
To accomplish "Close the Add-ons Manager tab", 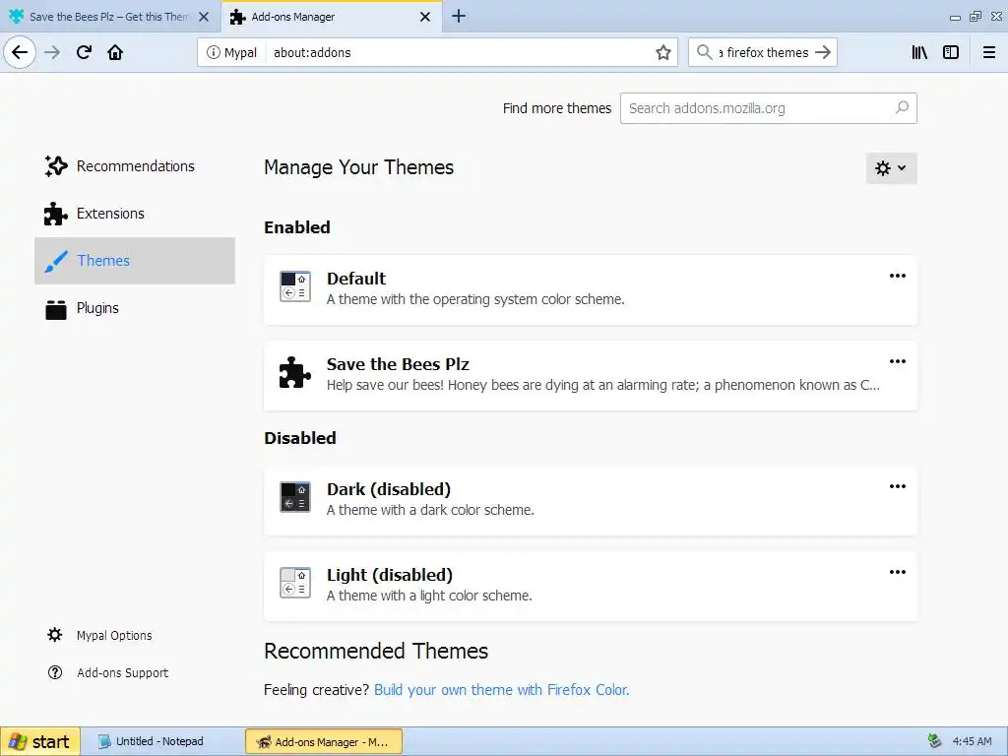I will pos(425,17).
